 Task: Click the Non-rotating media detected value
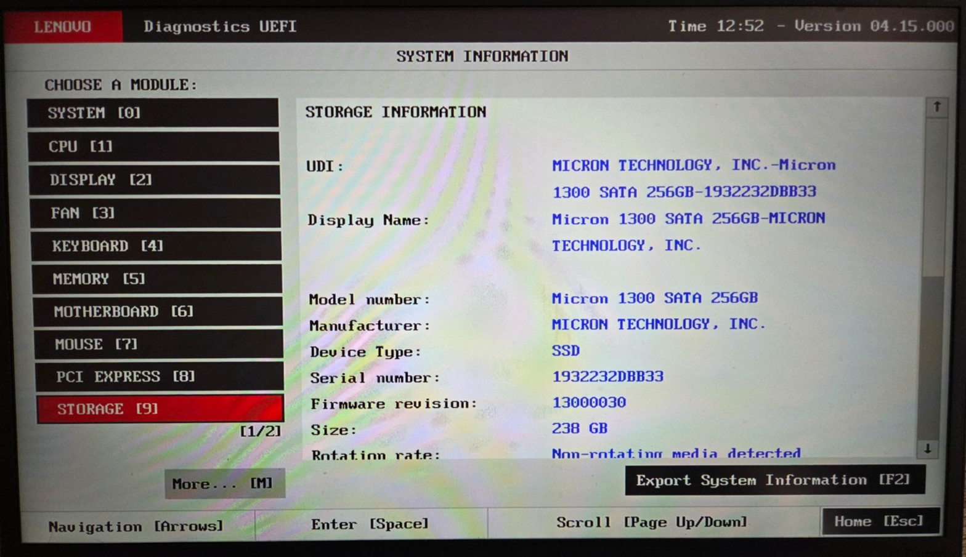(676, 453)
